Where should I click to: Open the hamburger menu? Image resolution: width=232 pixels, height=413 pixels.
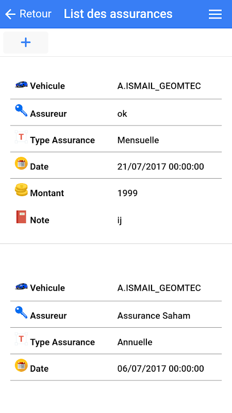click(215, 14)
